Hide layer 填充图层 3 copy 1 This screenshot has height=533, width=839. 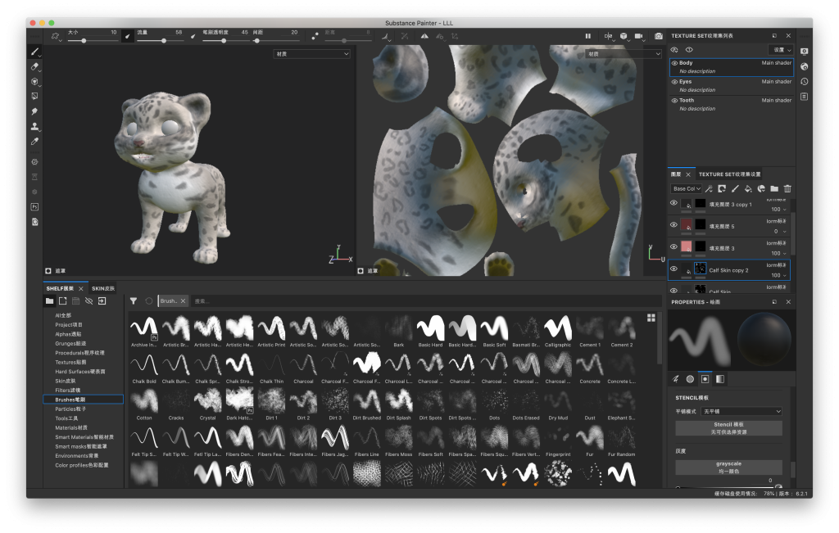[x=673, y=202]
